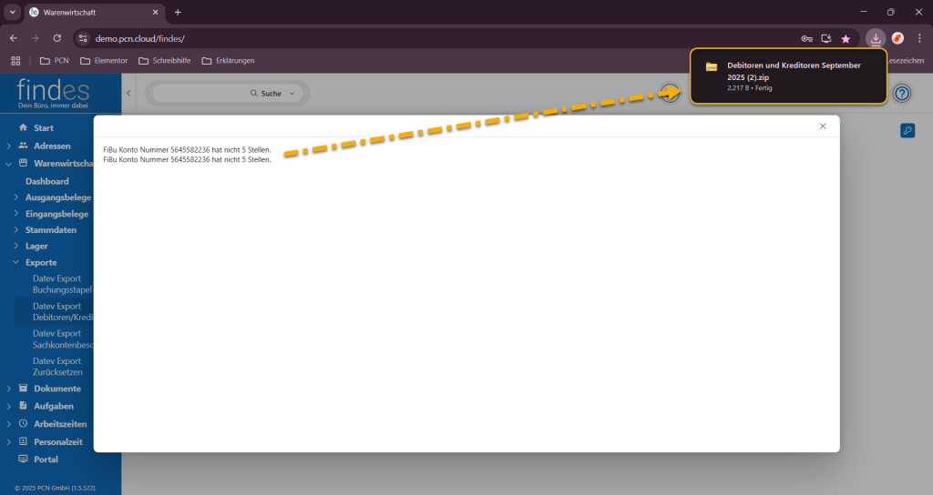Viewport: 933px width, 495px height.
Task: Click the Start home icon
Action: tap(23, 128)
